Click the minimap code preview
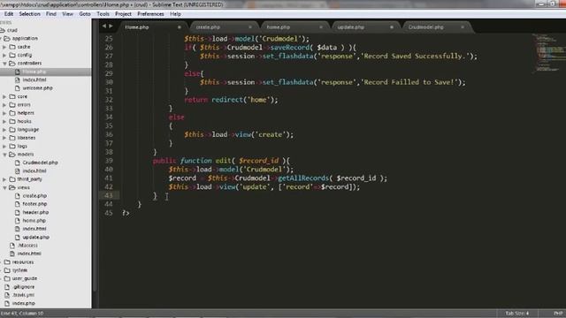Screen dimensions: 566x318 [x=548, y=53]
